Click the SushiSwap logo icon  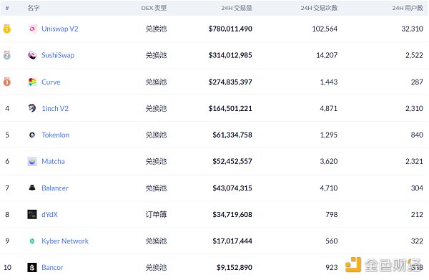coord(32,55)
